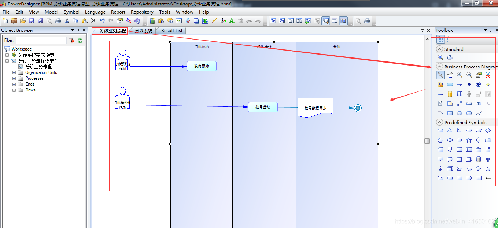Choose the Zoom Out tool in Toolbox
Screen dimensions: 498x228
[x=469, y=75]
